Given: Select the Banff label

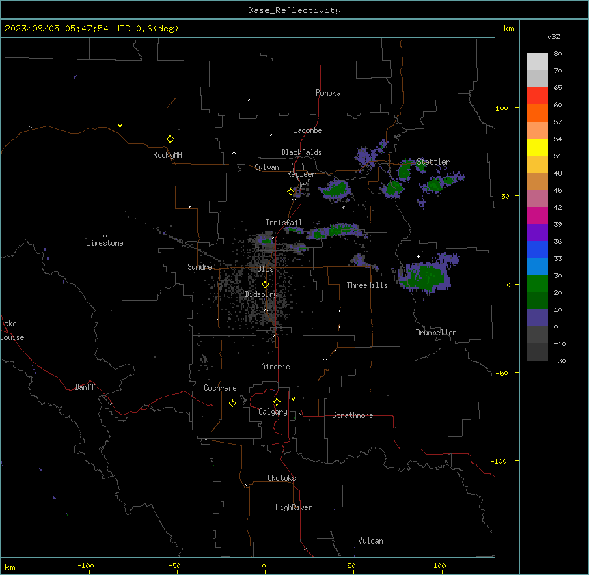Looking at the screenshot, I should click(85, 387).
